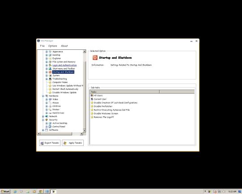Click the System category icon in tree
The height and width of the screenshot is (194, 242).
point(50,75)
